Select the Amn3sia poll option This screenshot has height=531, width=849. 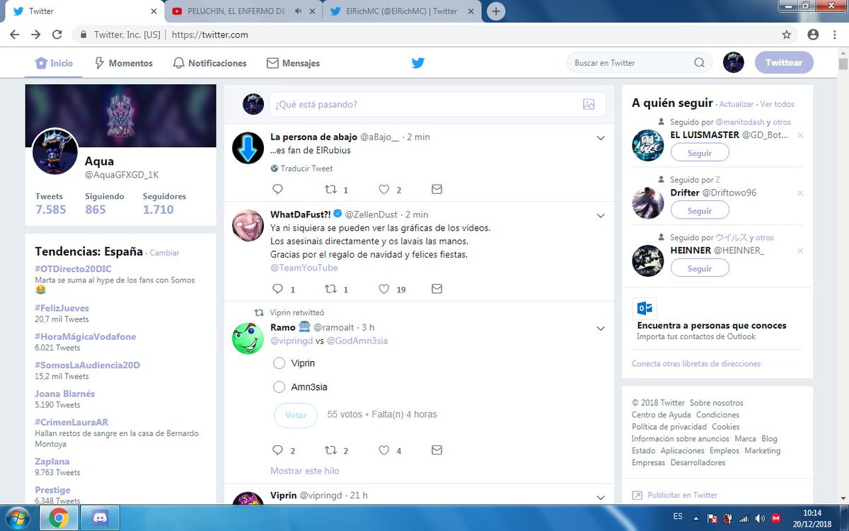[279, 387]
